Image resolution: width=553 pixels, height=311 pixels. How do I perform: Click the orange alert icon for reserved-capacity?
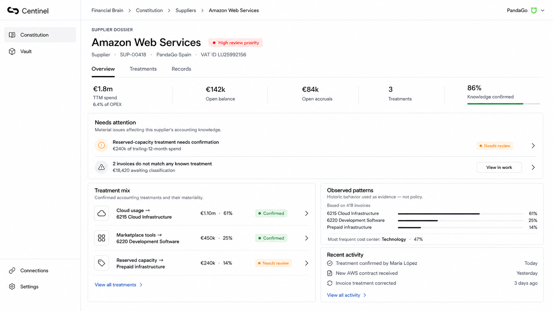click(102, 145)
